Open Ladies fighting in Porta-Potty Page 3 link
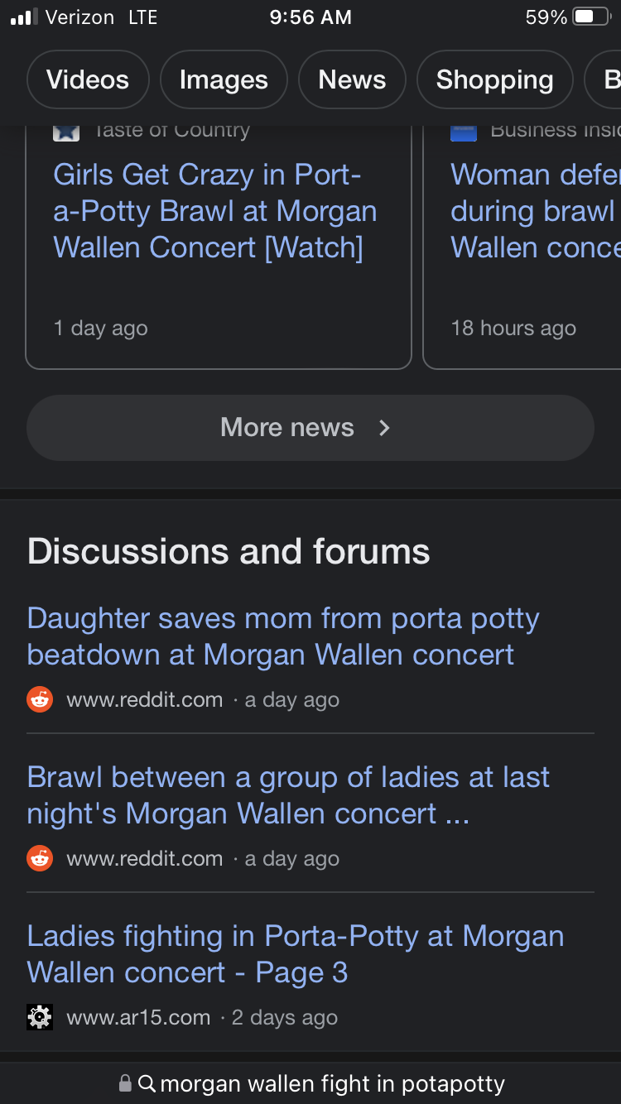Viewport: 621px width, 1104px height. (295, 954)
